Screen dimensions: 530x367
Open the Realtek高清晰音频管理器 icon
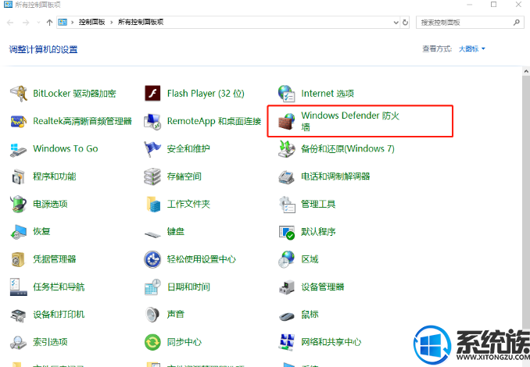click(18, 121)
